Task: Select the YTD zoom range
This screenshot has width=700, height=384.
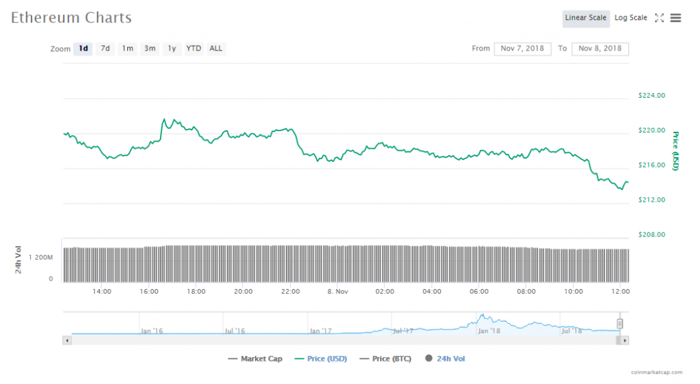Action: 194,49
